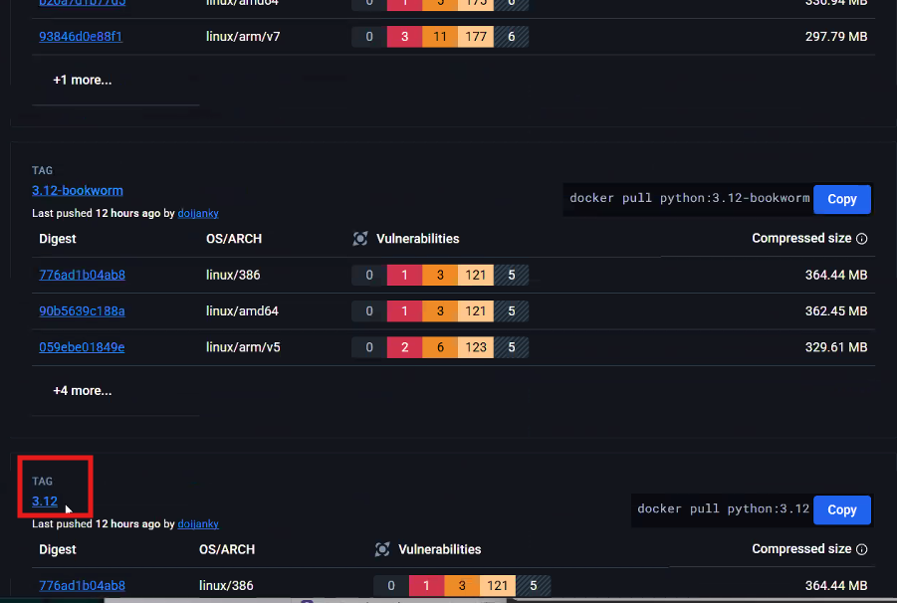The height and width of the screenshot is (603, 897).
Task: Open digest 93846d0e88f1 link
Action: coord(80,37)
